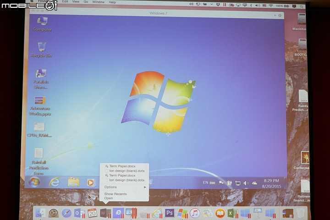Click the Dropbox menu bar icon
330x220 pixels.
[x=218, y=5]
